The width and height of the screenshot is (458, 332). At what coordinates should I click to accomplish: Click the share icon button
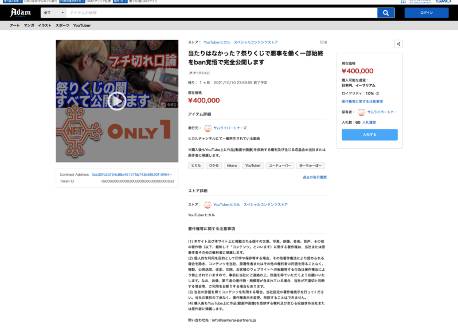pos(398,44)
